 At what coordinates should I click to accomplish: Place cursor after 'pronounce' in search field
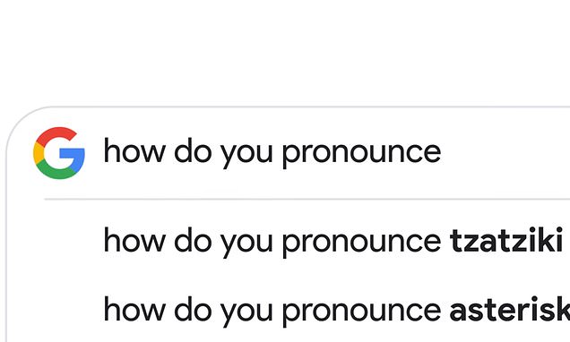443,152
